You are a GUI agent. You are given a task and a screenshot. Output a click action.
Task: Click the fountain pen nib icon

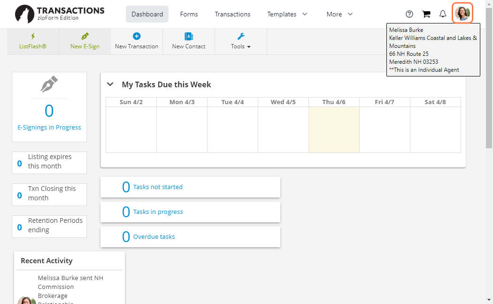(x=49, y=84)
